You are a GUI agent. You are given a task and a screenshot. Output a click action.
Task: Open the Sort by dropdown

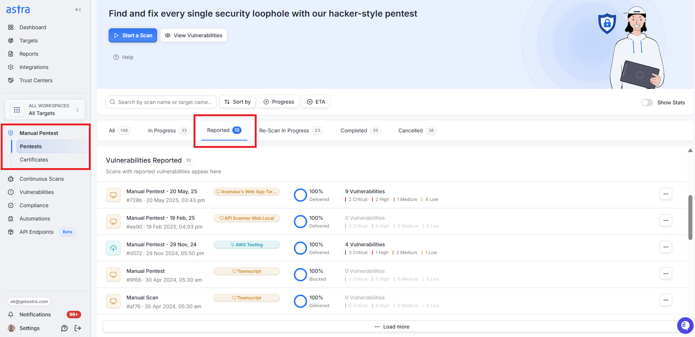[x=237, y=102]
